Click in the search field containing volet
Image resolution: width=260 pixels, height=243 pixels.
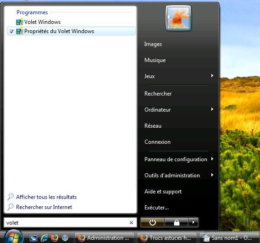click(x=66, y=223)
